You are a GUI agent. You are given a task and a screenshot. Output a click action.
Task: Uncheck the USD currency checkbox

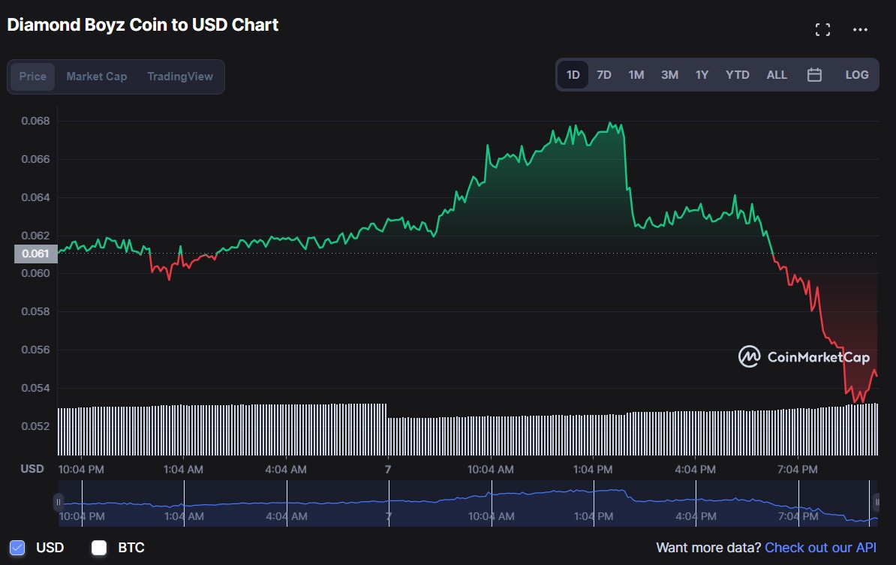coord(17,548)
